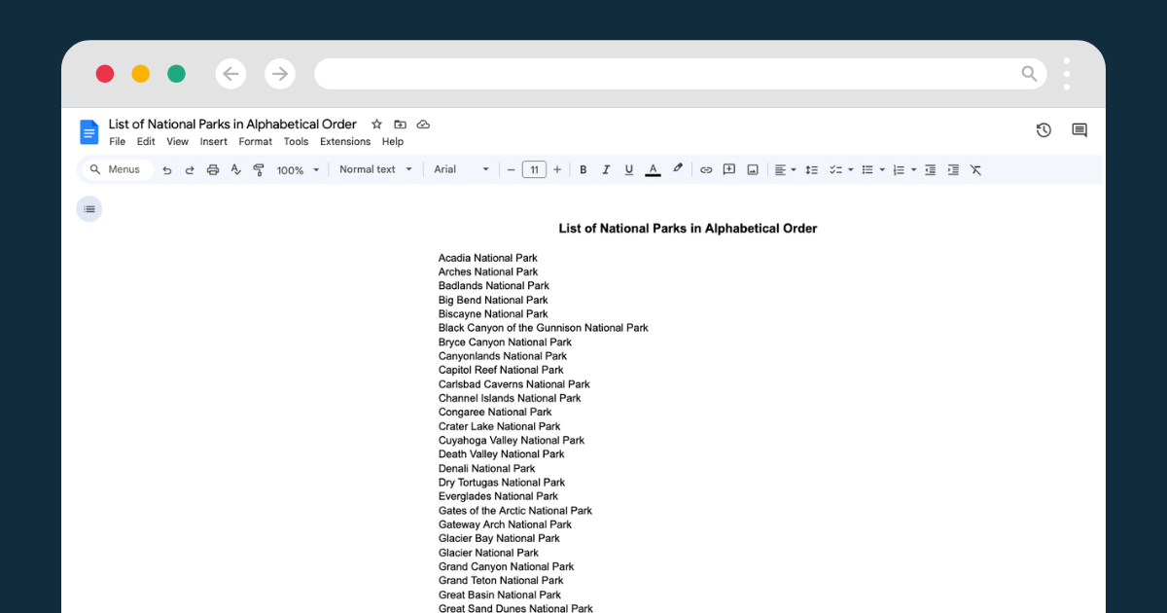
Task: Open the File menu
Action: [117, 142]
